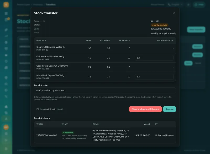Click the ITEMS header in receipt history
Image resolution: width=210 pixels, height=154 pixels.
[96, 124]
